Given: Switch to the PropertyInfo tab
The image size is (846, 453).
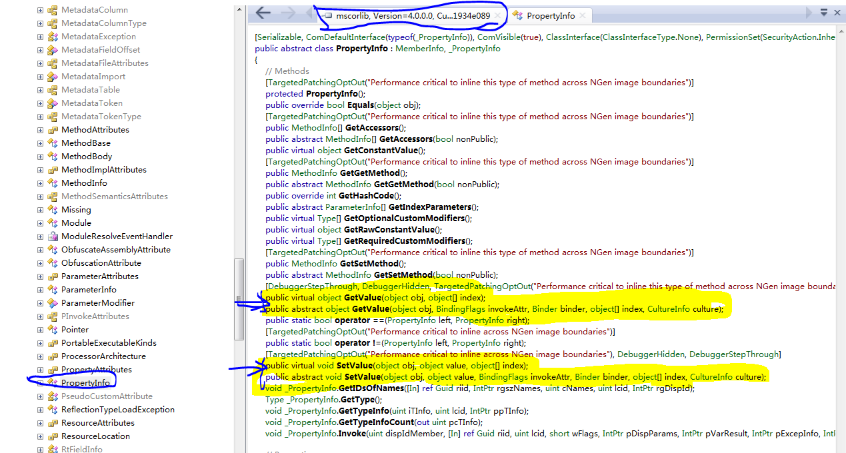Looking at the screenshot, I should tap(551, 15).
